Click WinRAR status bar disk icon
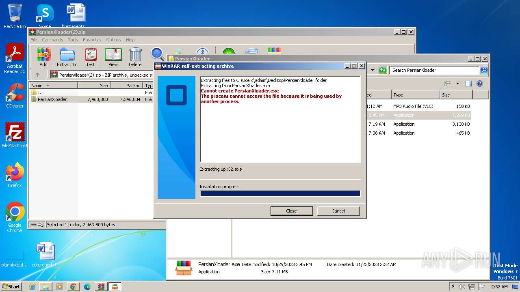This screenshot has width=520, height=292. pos(33,225)
